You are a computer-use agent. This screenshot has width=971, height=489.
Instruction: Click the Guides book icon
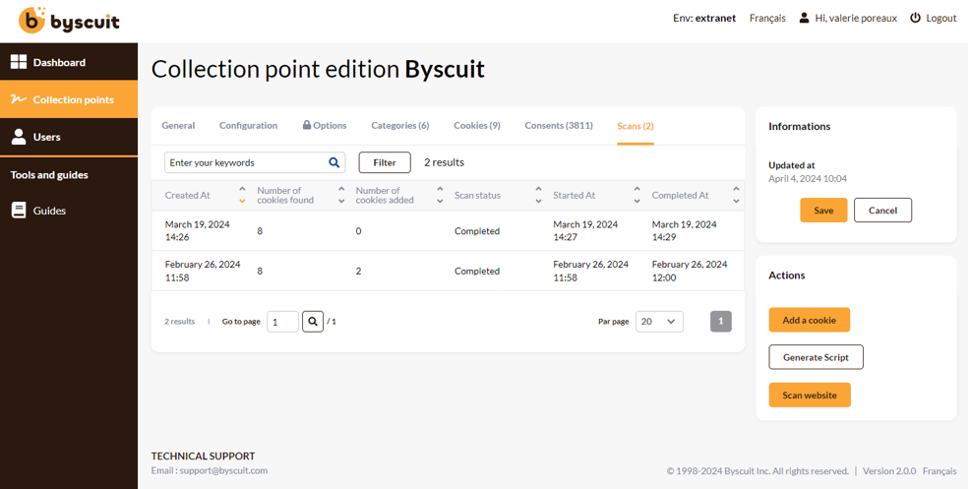pyautogui.click(x=19, y=211)
